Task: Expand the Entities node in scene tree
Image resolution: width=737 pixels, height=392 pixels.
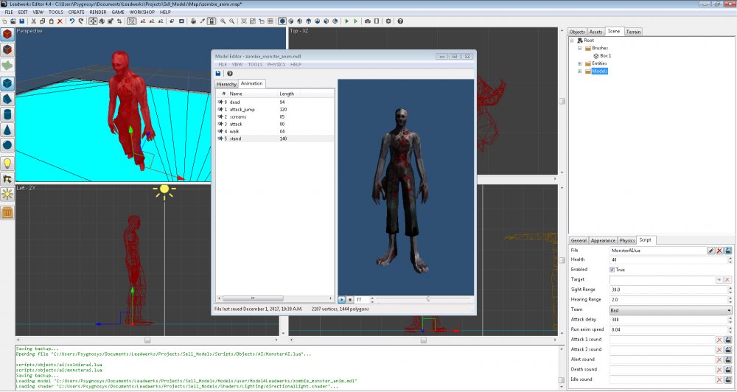Action: click(x=580, y=63)
